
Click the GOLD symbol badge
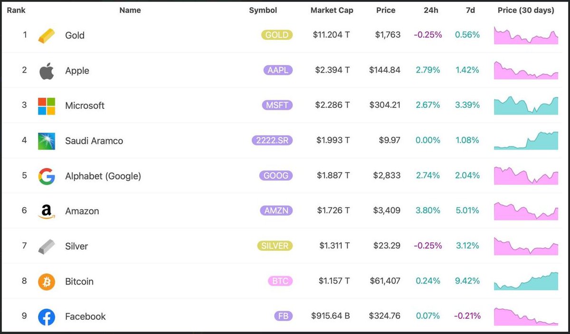(x=277, y=35)
